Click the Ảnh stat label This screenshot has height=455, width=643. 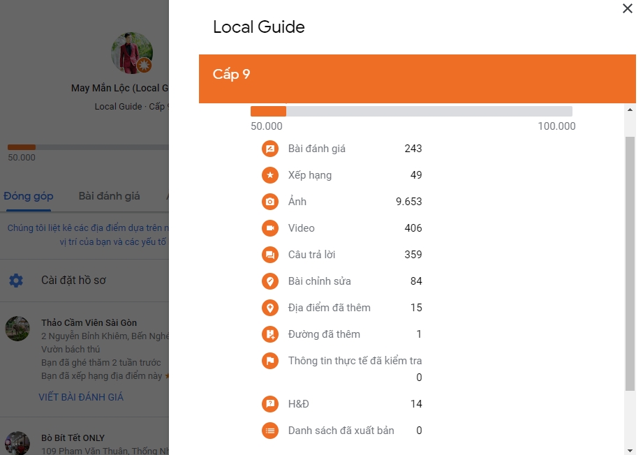297,201
